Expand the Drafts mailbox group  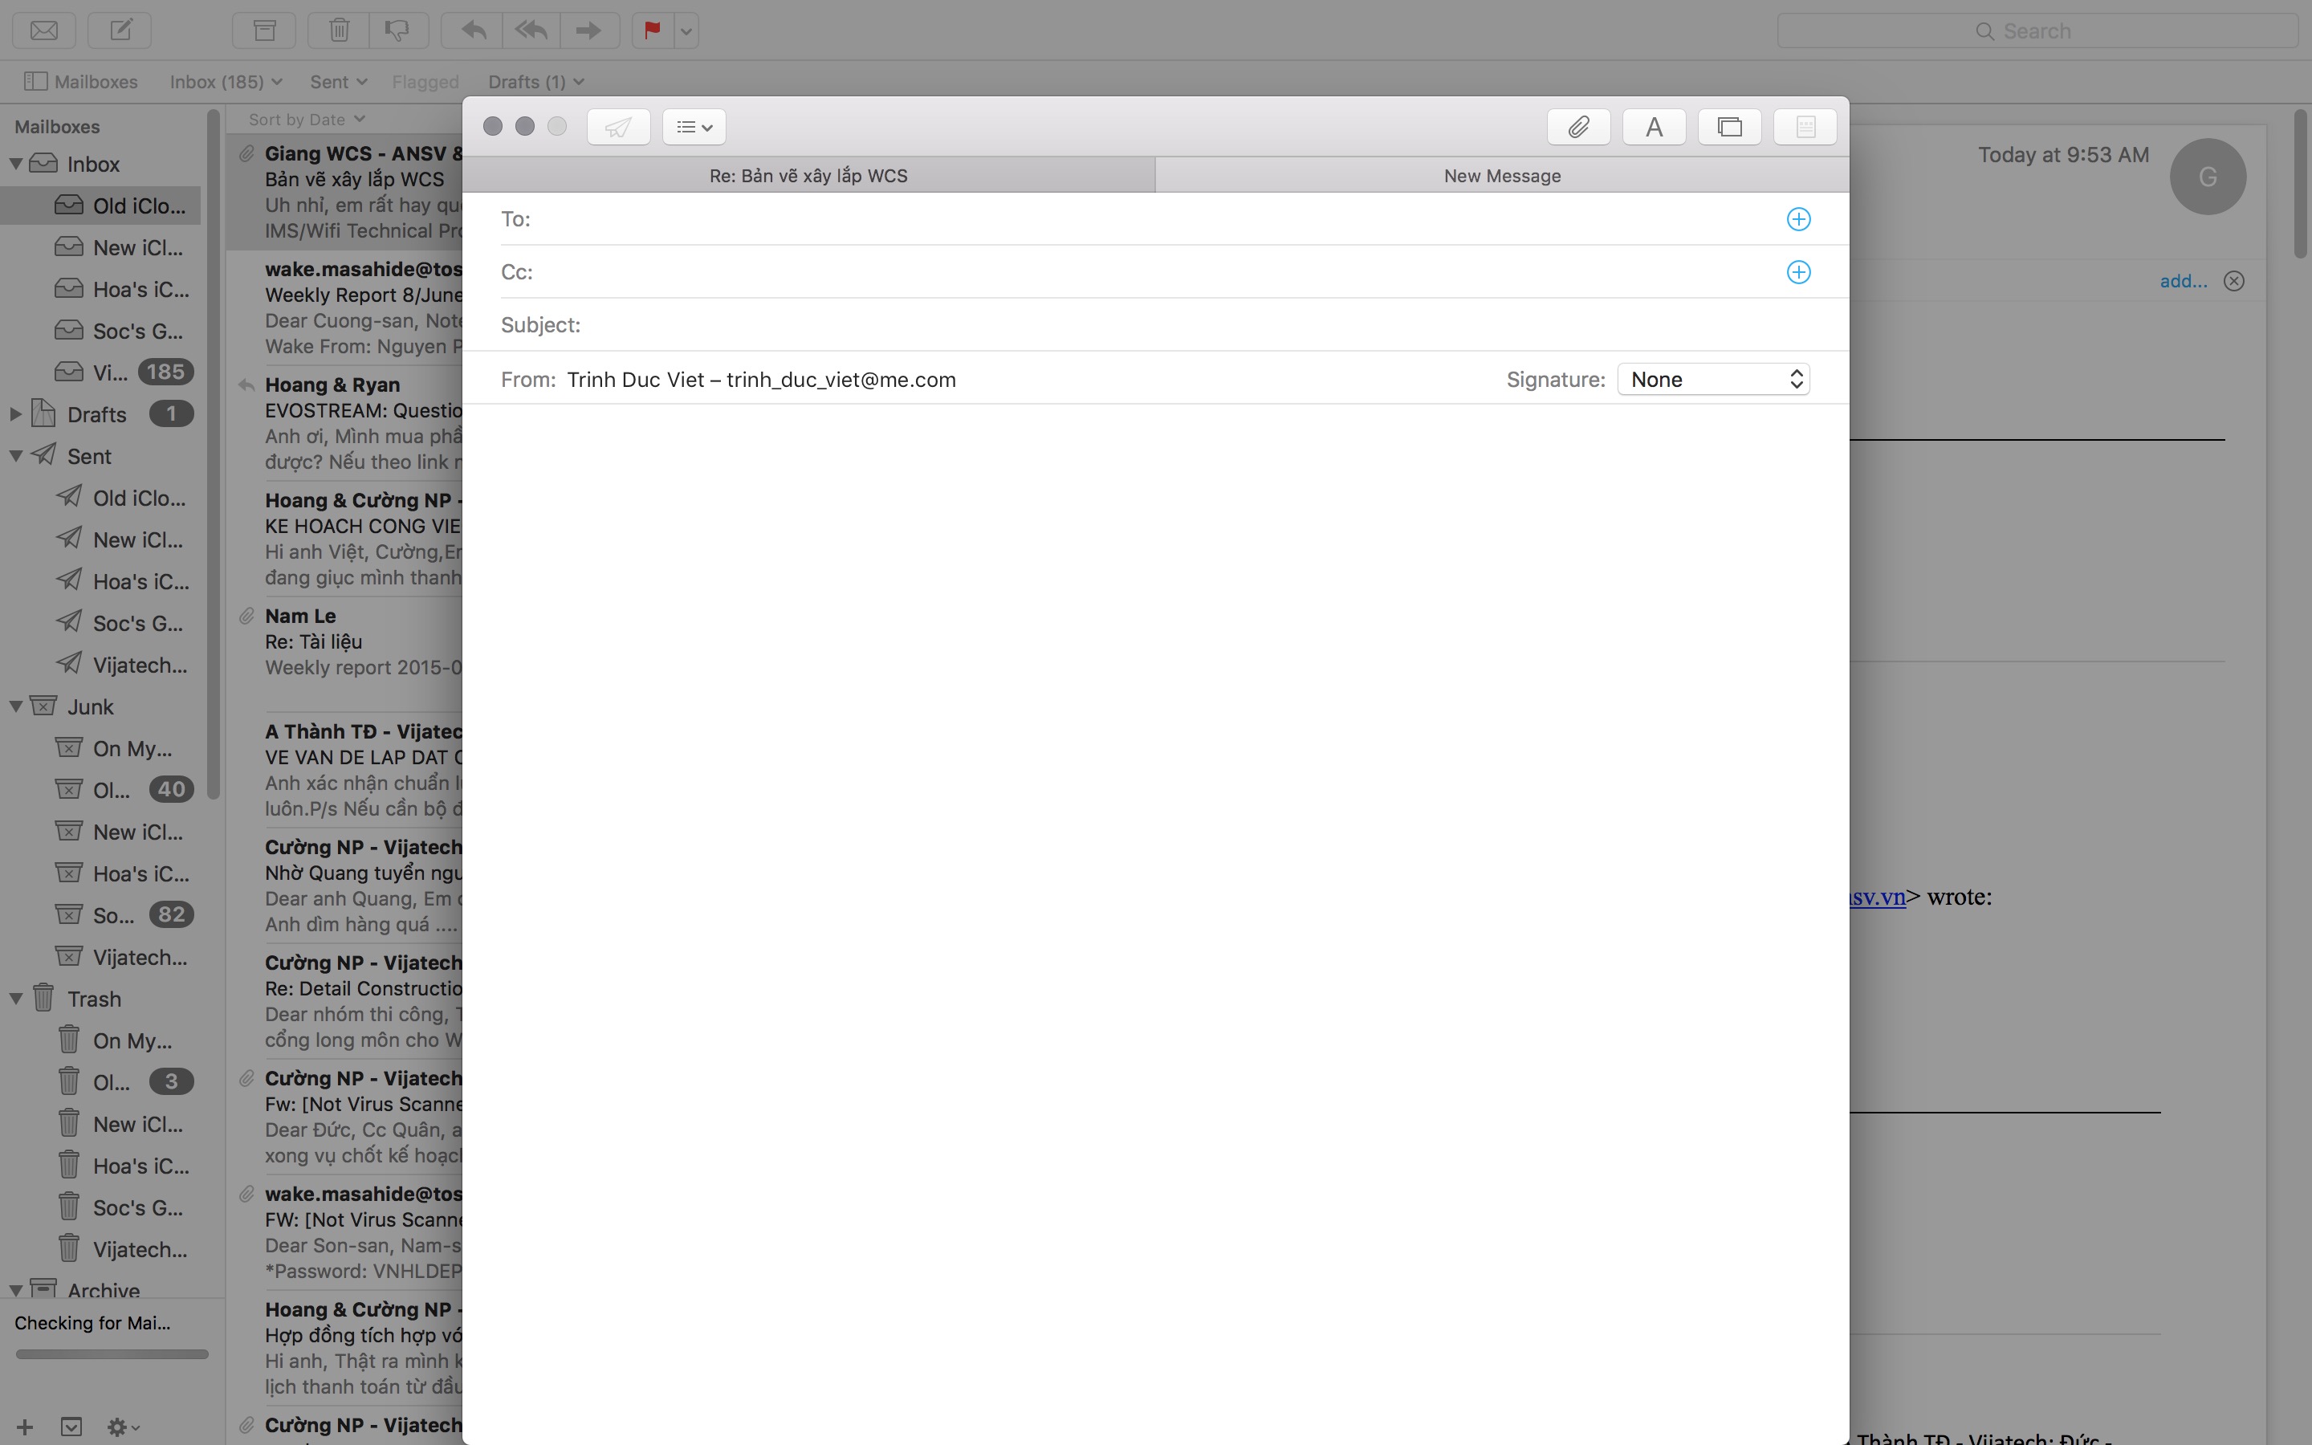(16, 413)
